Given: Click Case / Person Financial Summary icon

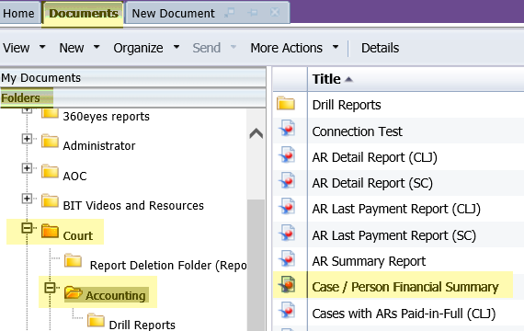Looking at the screenshot, I should [x=288, y=284].
